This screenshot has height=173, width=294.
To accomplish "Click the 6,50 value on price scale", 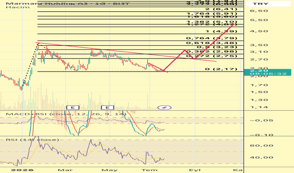I will click(259, 11).
